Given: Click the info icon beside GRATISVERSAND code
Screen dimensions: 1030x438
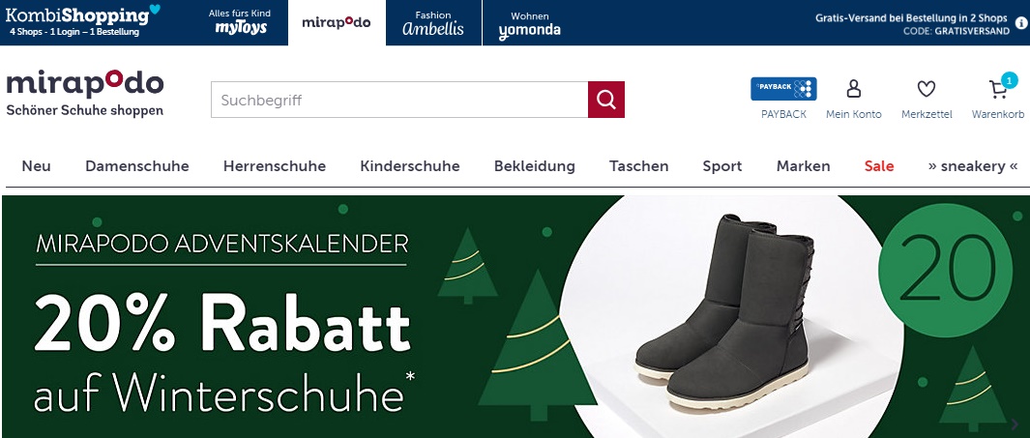Looking at the screenshot, I should [x=1021, y=23].
